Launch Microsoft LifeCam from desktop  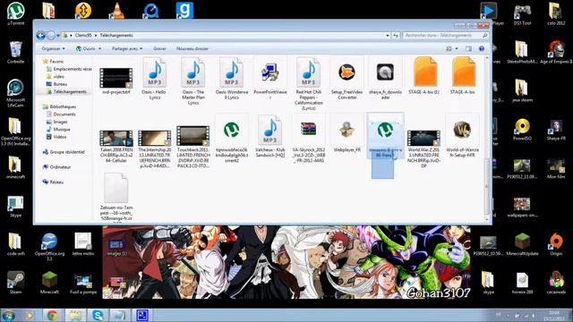(x=16, y=93)
